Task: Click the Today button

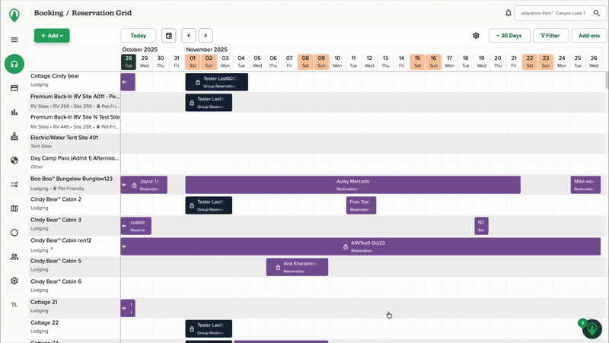Action: point(138,36)
